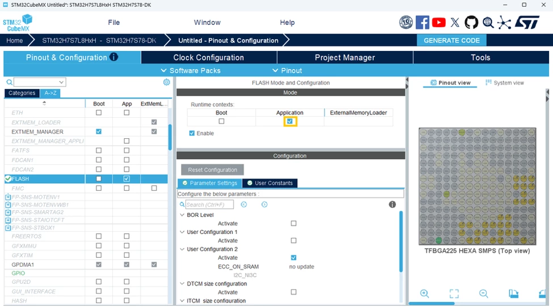
Task: Click the parameter list vertical scrollbar
Action: coord(400,241)
